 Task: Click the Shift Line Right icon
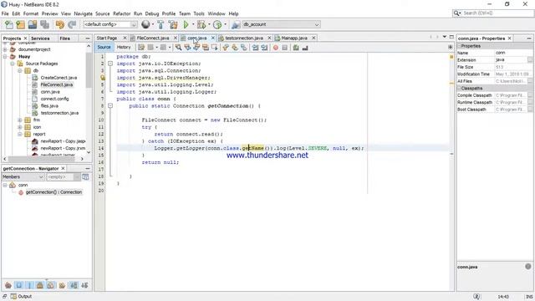(x=264, y=48)
